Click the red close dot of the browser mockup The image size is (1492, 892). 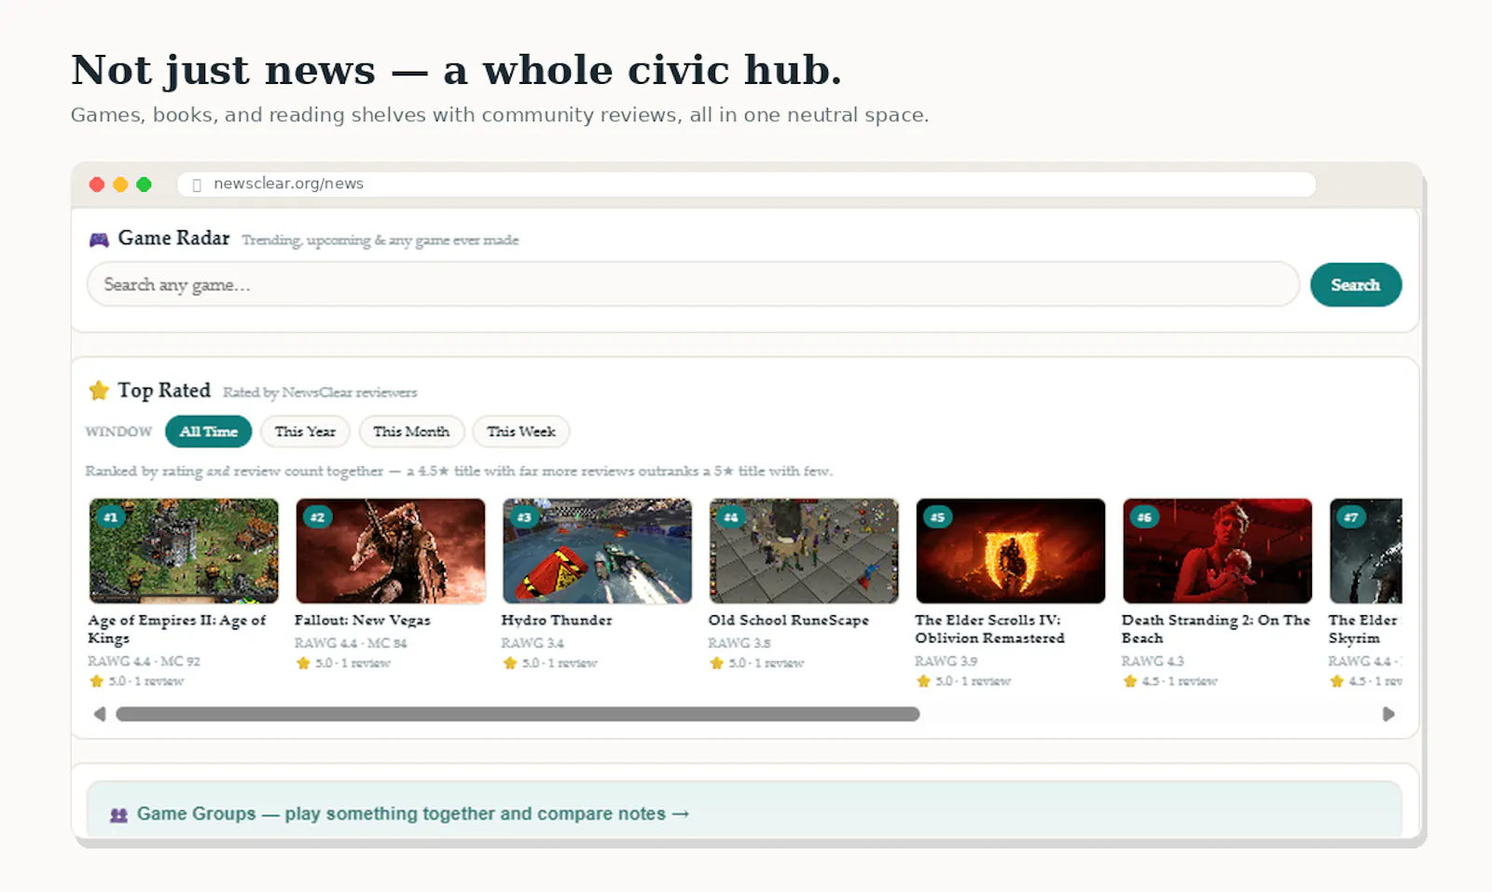point(97,185)
